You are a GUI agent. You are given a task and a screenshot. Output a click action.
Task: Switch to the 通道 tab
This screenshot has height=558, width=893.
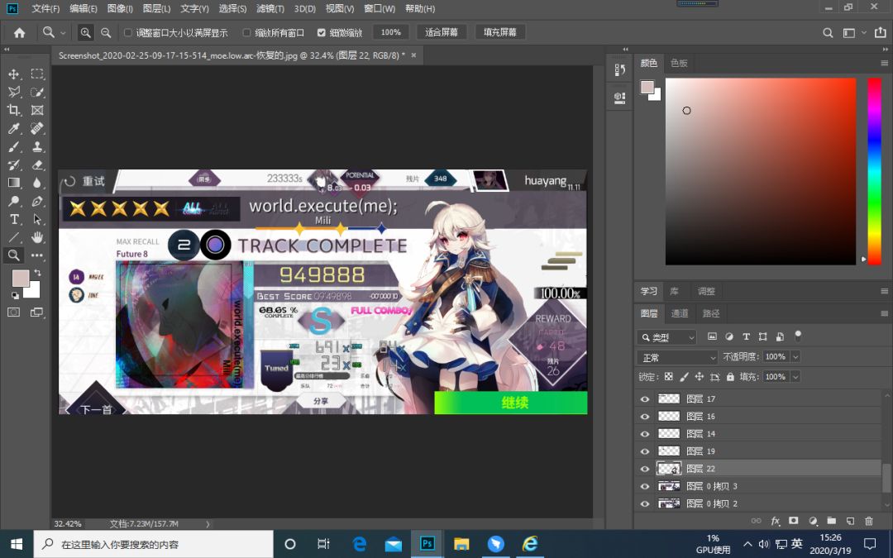(680, 313)
